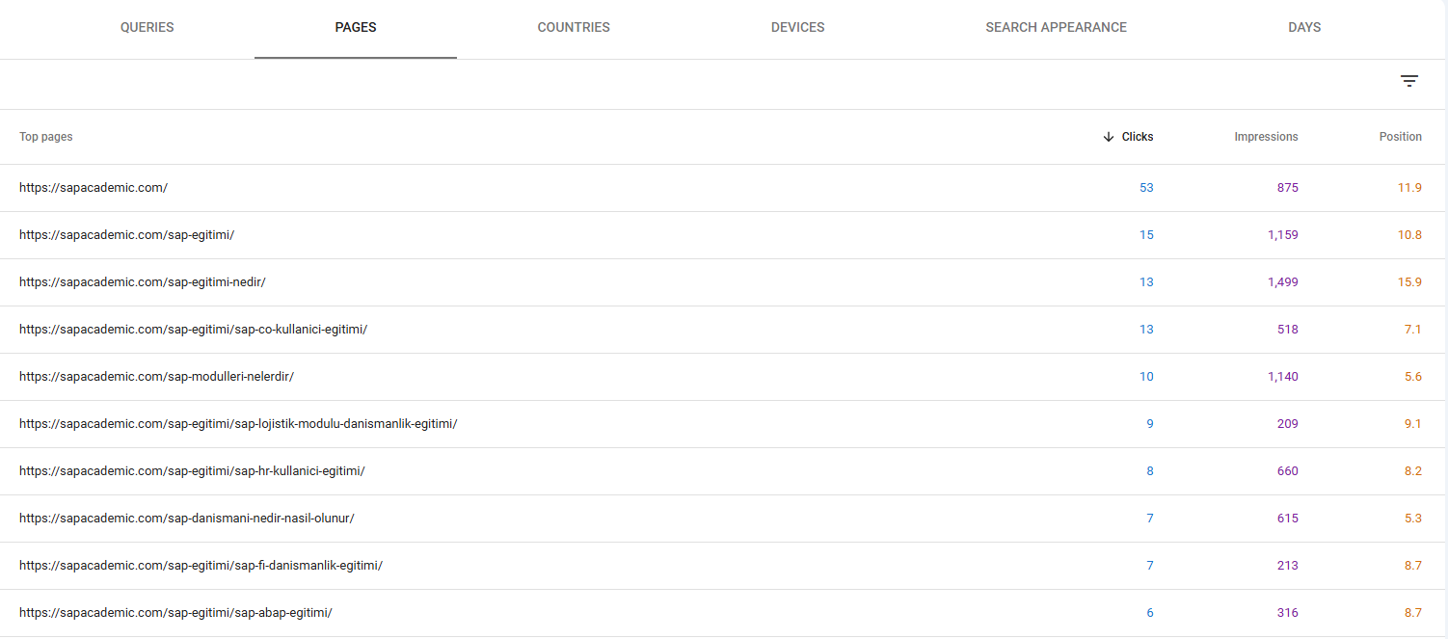Select the Days tab
This screenshot has width=1448, height=639.
click(1303, 28)
